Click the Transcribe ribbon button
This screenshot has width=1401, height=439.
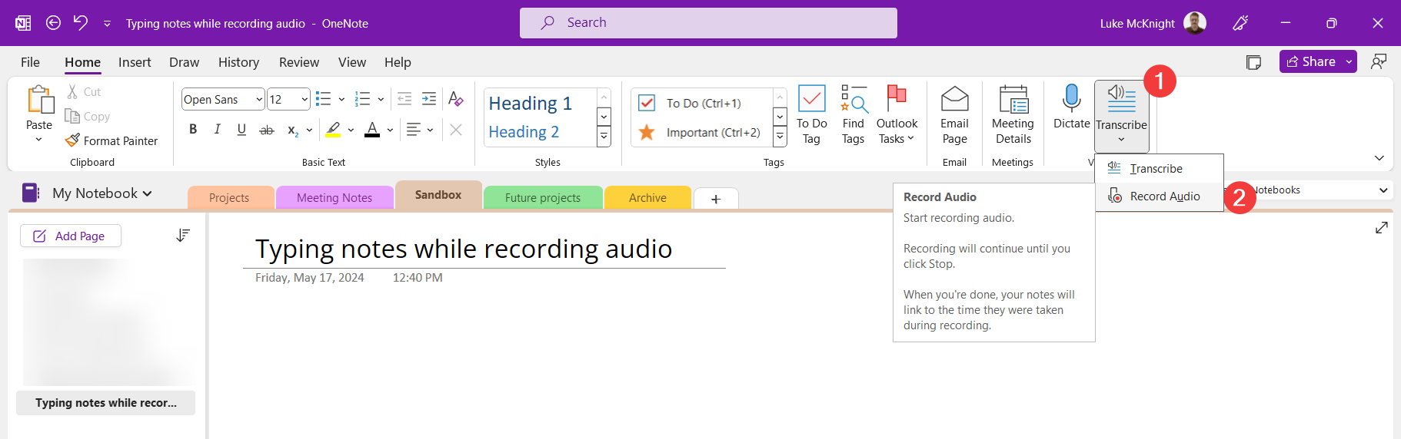(x=1121, y=115)
